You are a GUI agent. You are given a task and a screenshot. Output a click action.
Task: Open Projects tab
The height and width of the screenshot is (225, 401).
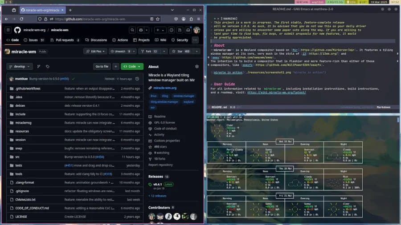click(x=141, y=40)
